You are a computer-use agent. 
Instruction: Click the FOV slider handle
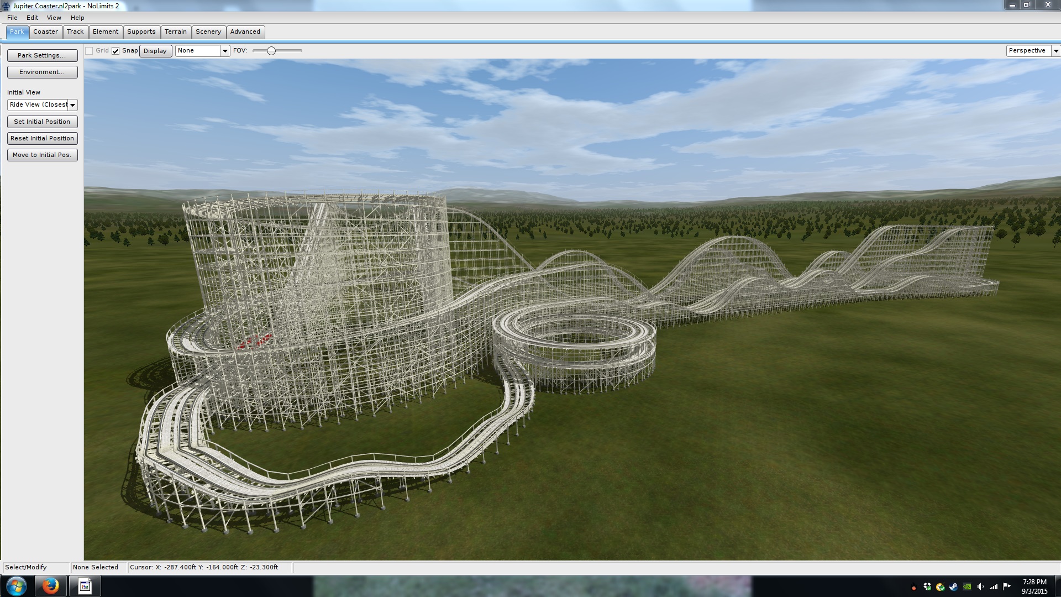coord(271,51)
